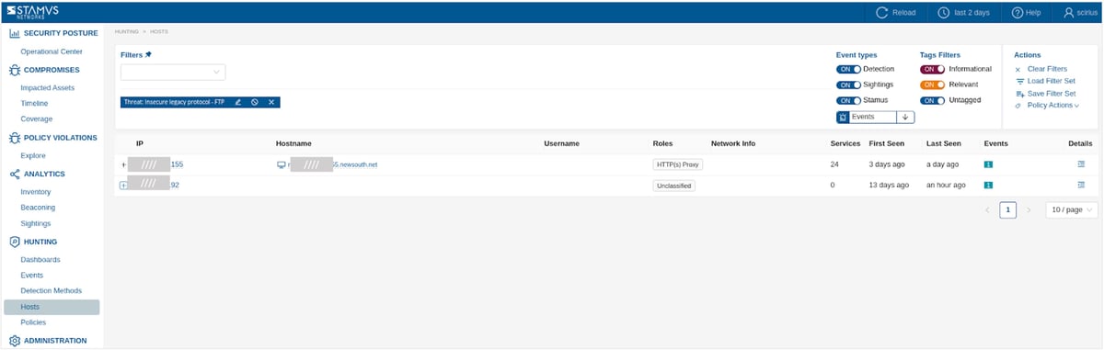Image resolution: width=1104 pixels, height=350 pixels.
Task: Open the Events page in sidebar
Action: point(31,275)
